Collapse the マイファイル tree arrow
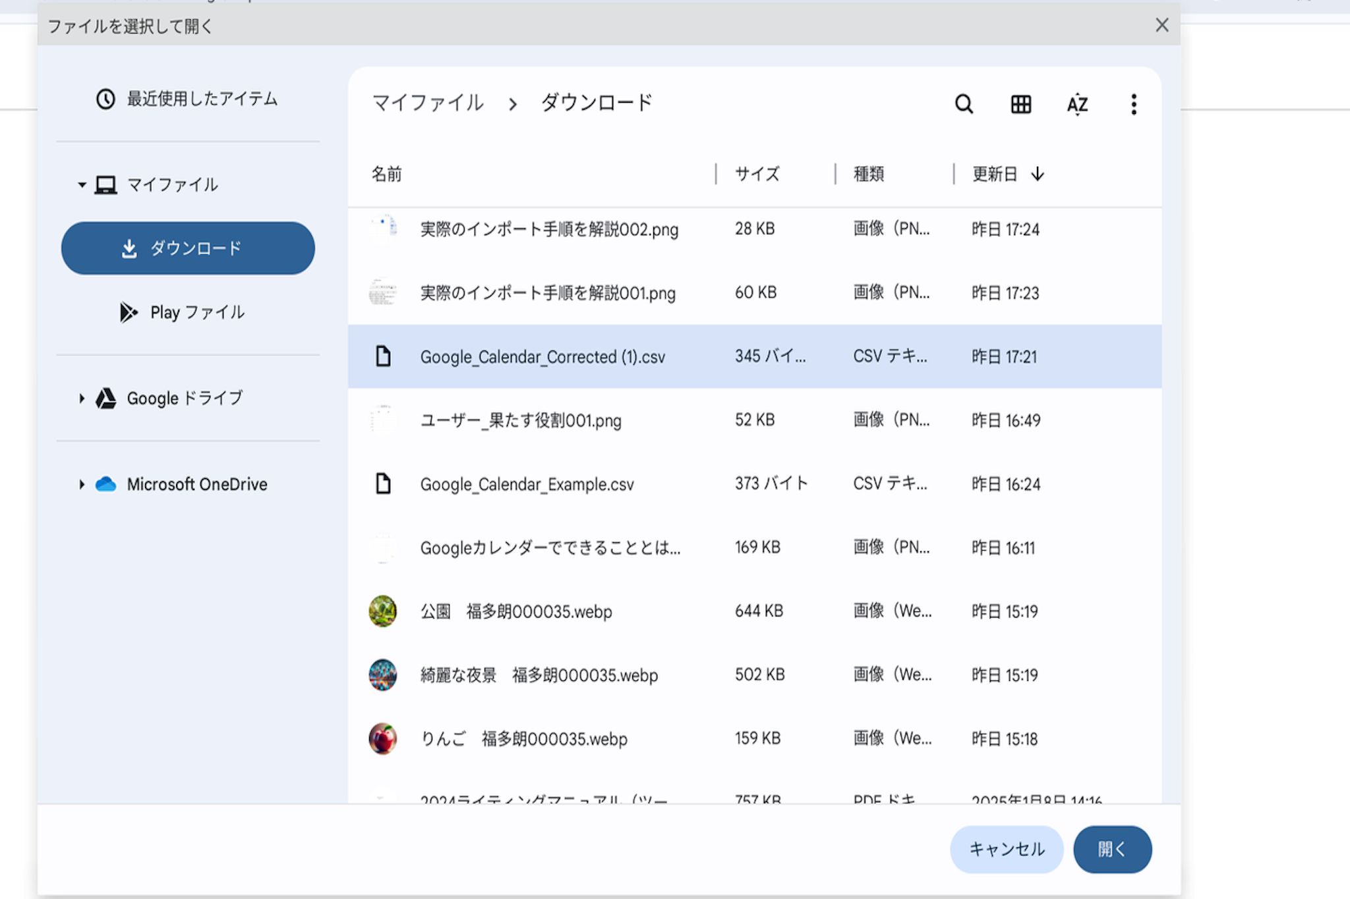 [x=82, y=185]
